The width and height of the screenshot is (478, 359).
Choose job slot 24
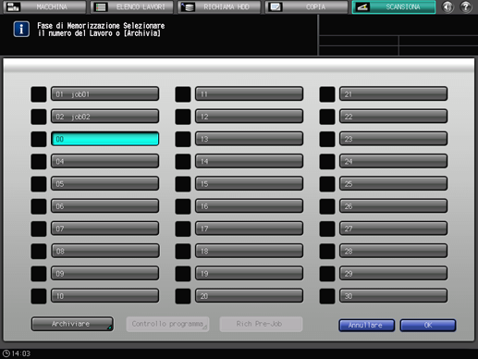394,161
